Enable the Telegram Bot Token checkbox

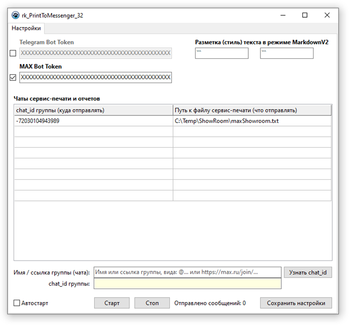[x=13, y=54]
